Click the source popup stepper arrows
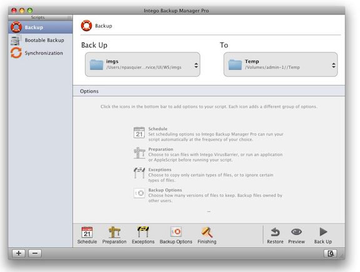The height and width of the screenshot is (272, 360). tap(196, 65)
